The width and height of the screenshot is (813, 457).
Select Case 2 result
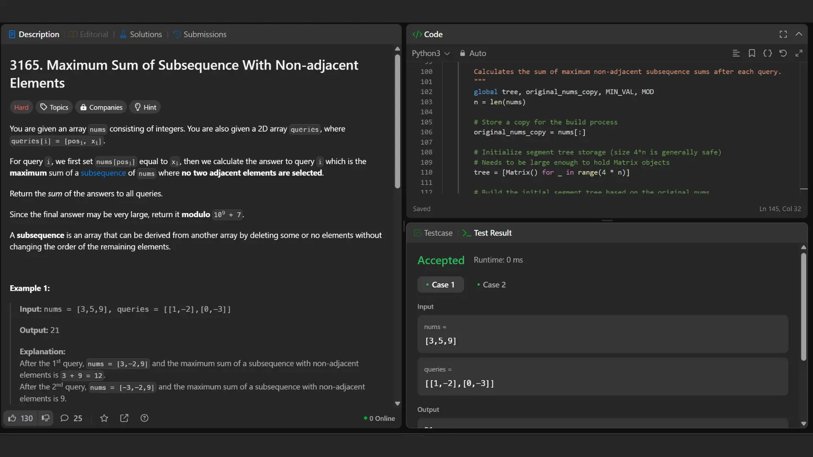coord(491,285)
